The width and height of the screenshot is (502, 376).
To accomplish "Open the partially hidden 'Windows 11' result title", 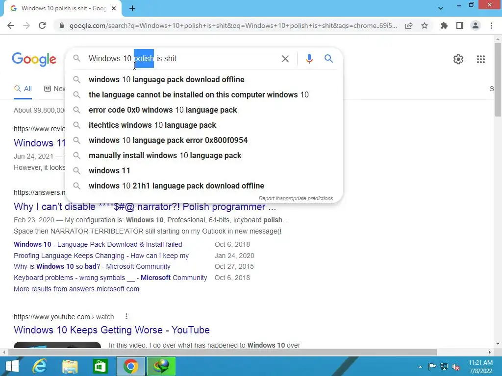I will 39,143.
